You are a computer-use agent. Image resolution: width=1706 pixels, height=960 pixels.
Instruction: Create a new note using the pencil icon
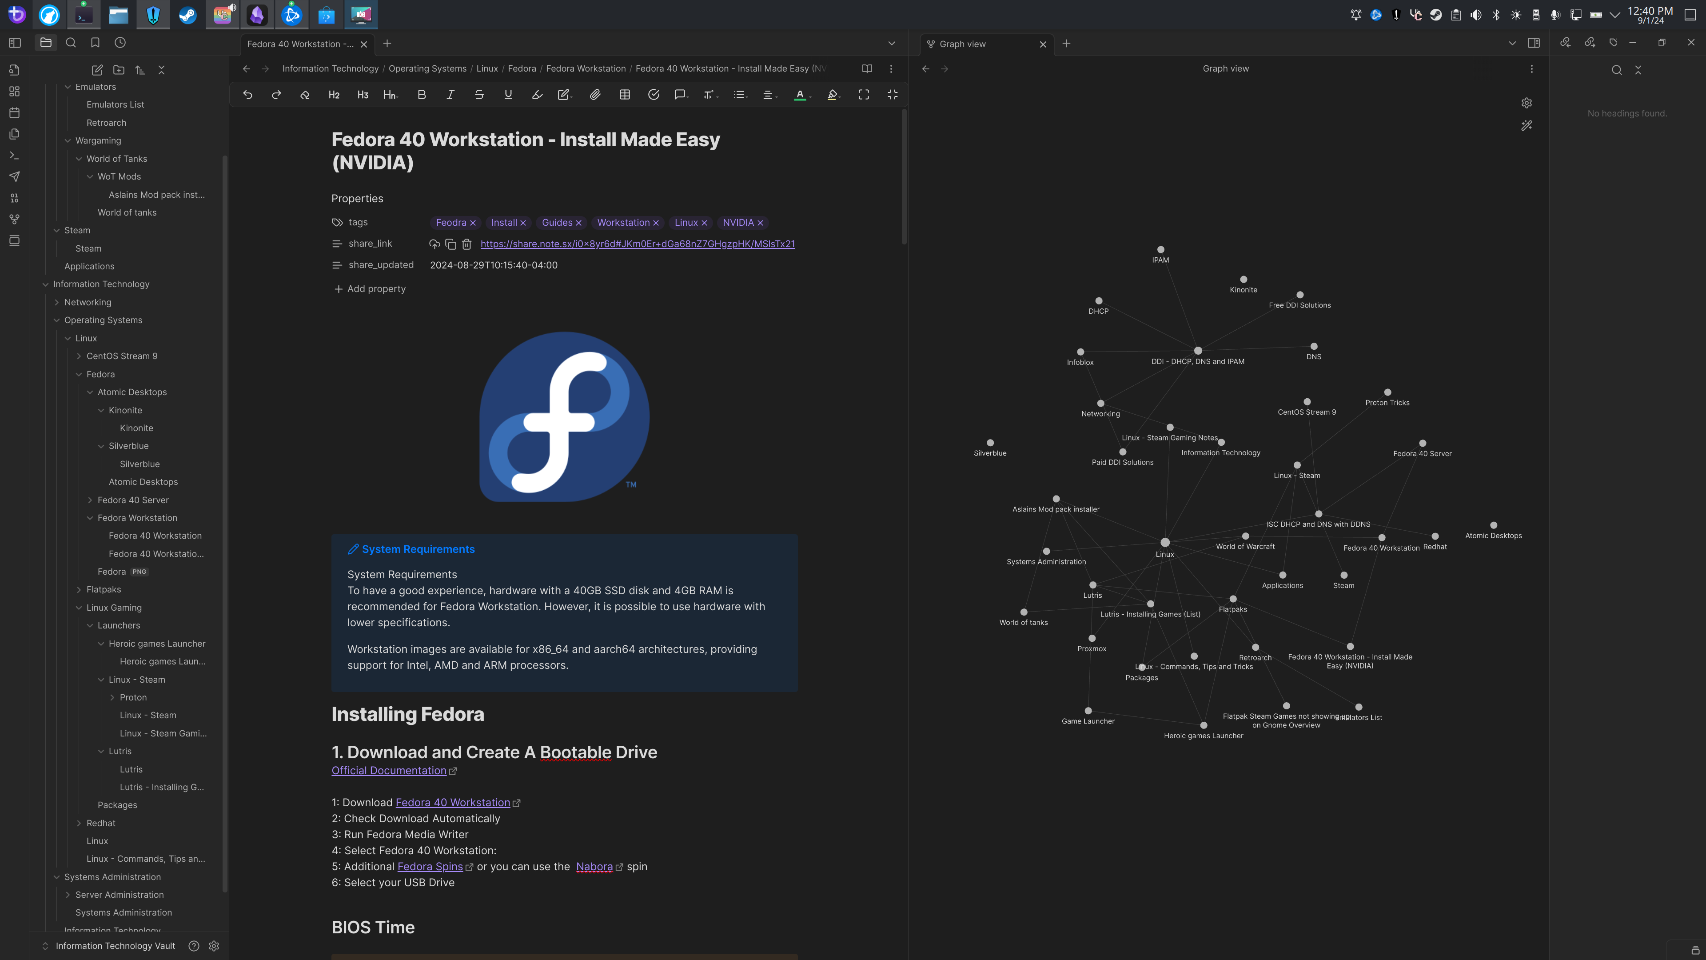(97, 70)
